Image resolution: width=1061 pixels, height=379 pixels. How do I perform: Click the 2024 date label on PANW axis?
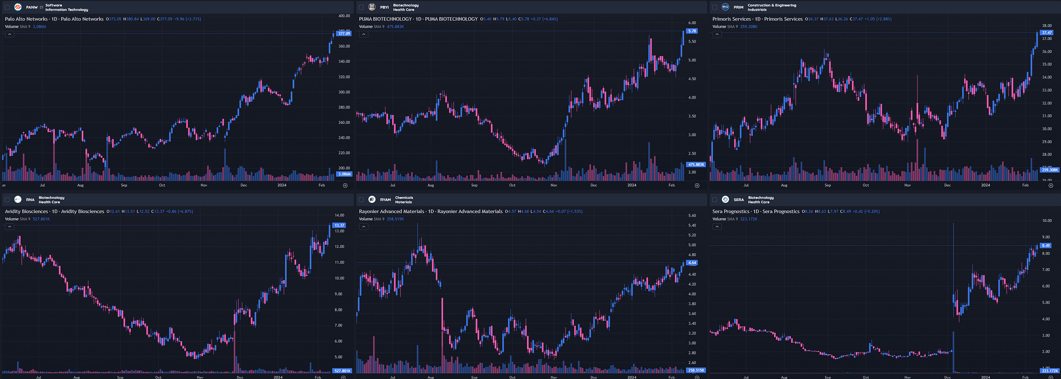[282, 186]
